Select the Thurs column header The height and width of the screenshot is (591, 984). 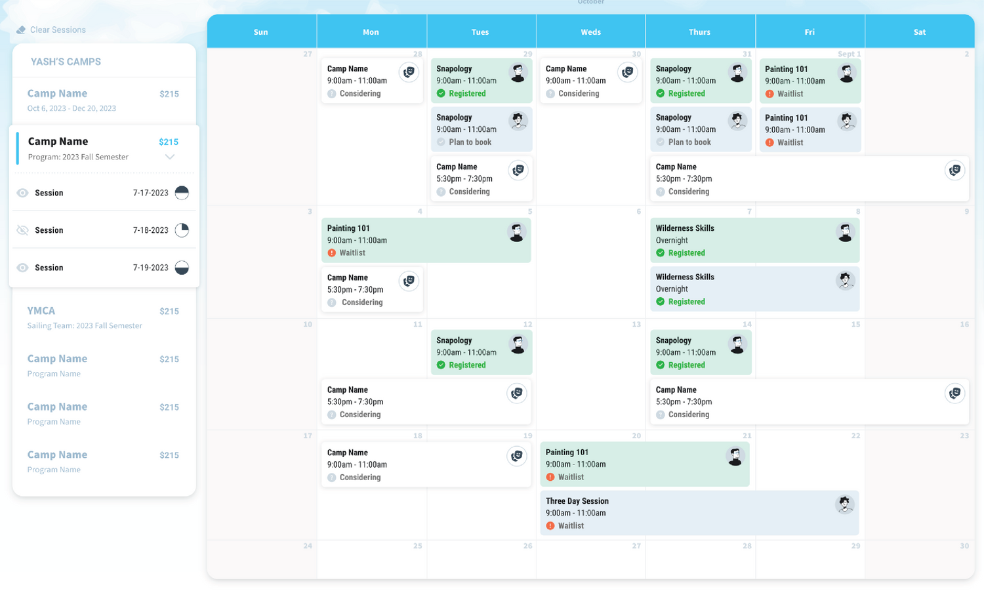pos(699,32)
